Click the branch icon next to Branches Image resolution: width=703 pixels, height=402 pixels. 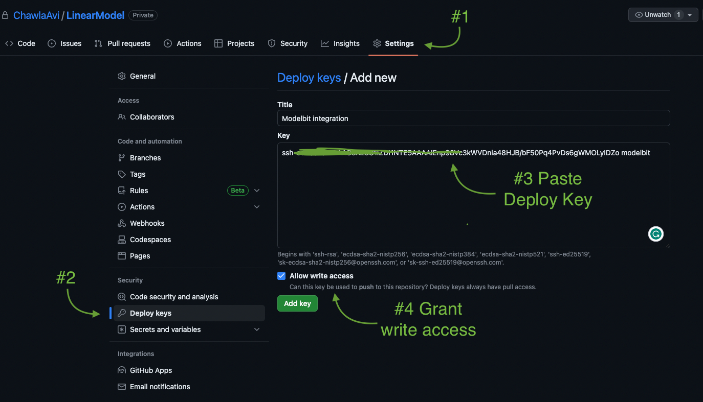122,158
